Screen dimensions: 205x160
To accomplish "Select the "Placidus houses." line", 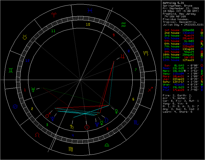I will point(176,19).
